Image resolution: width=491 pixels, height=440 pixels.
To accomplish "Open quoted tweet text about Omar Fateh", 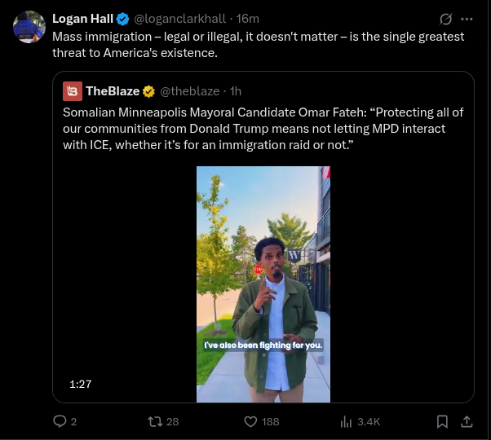I will [x=263, y=129].
